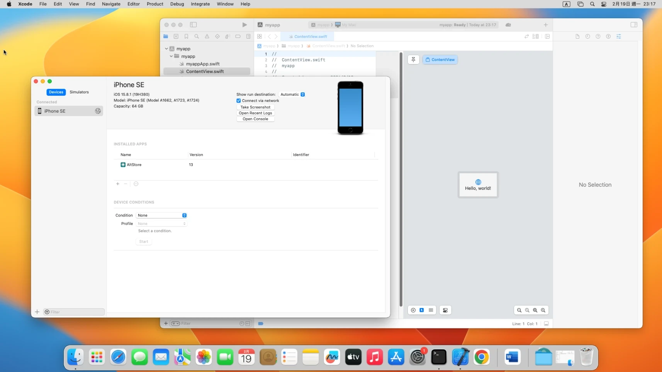Open the Show run destination dropdown

292,95
